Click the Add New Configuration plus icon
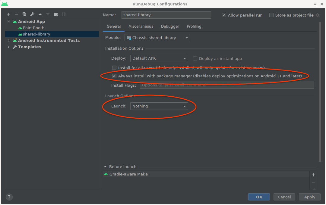The width and height of the screenshot is (326, 205). point(9,14)
